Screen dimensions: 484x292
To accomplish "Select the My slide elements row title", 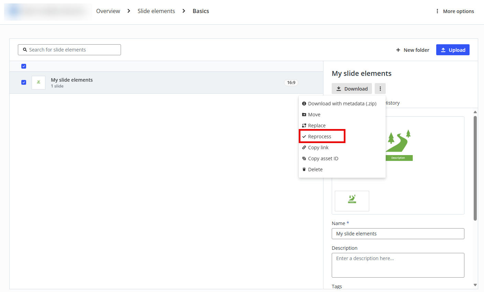I will pos(72,80).
